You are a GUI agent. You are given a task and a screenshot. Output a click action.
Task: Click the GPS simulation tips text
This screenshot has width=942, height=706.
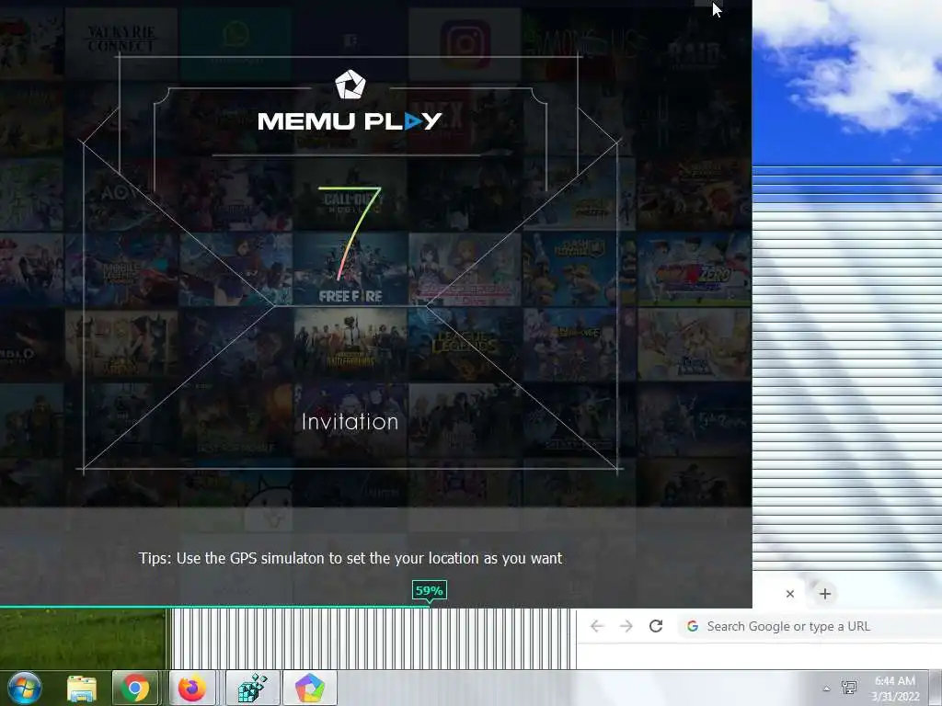coord(350,558)
